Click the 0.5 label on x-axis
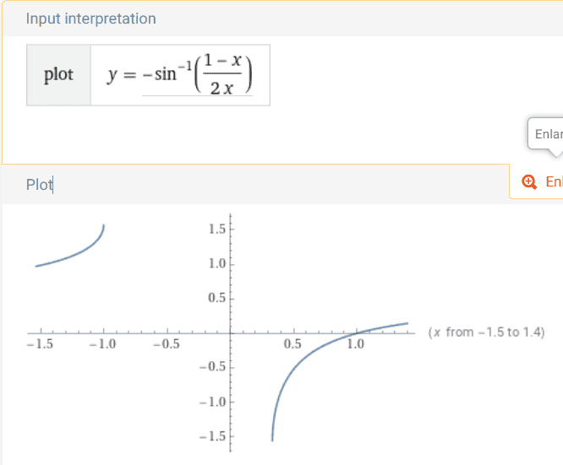This screenshot has height=465, width=563. coord(292,344)
